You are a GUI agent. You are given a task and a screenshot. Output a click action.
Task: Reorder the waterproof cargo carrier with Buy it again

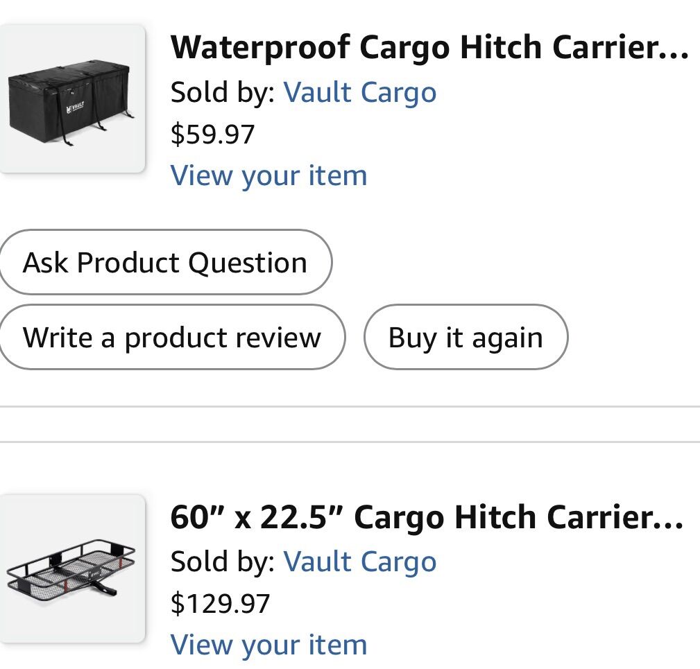(466, 337)
